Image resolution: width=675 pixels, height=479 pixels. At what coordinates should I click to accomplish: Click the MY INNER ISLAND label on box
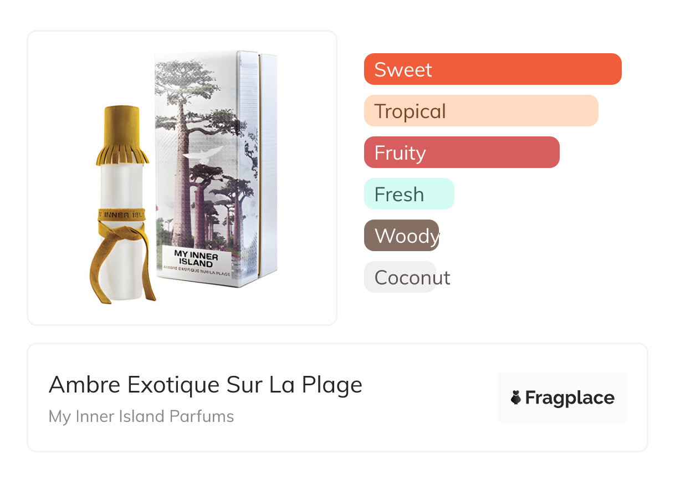pos(196,259)
